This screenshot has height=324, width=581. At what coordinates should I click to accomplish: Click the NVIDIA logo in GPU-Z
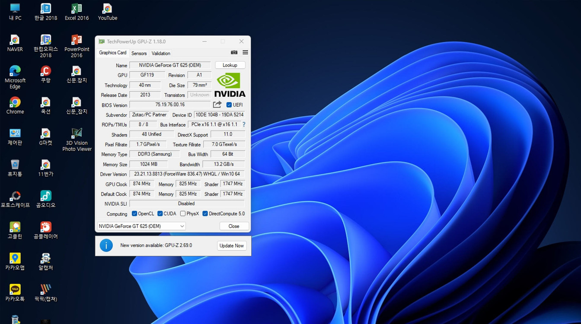(x=230, y=84)
